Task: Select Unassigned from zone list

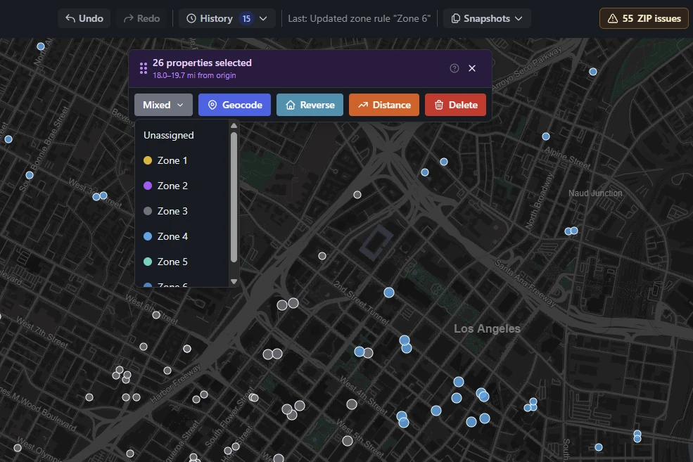Action: pyautogui.click(x=182, y=135)
